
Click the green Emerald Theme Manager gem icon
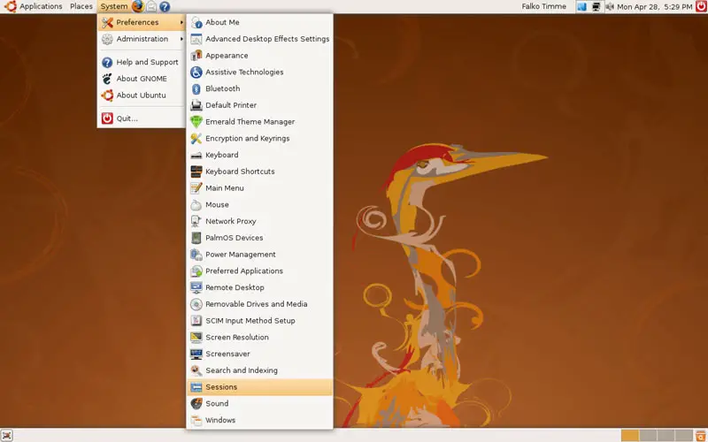pyautogui.click(x=196, y=122)
